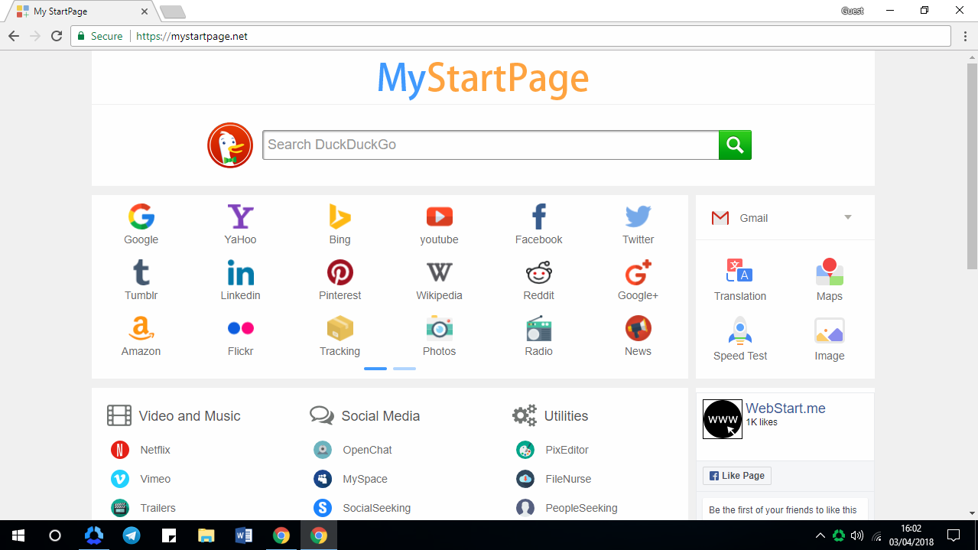Open the DuckDuckGo logo icon
The height and width of the screenshot is (550, 978).
click(x=229, y=145)
